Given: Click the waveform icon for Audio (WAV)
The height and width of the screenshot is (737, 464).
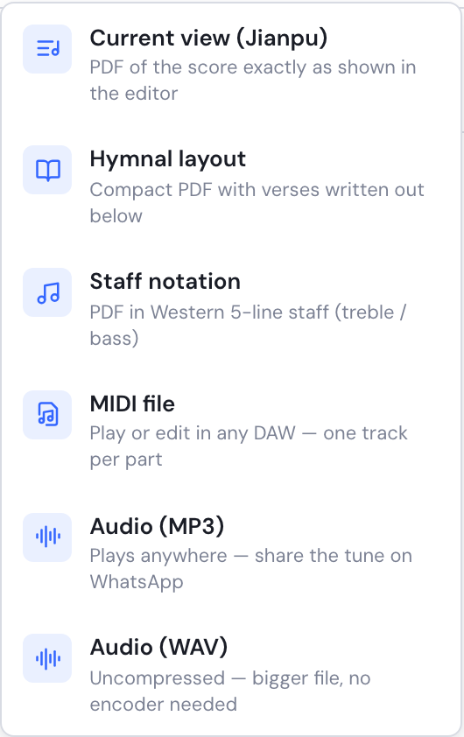Looking at the screenshot, I should point(47,658).
